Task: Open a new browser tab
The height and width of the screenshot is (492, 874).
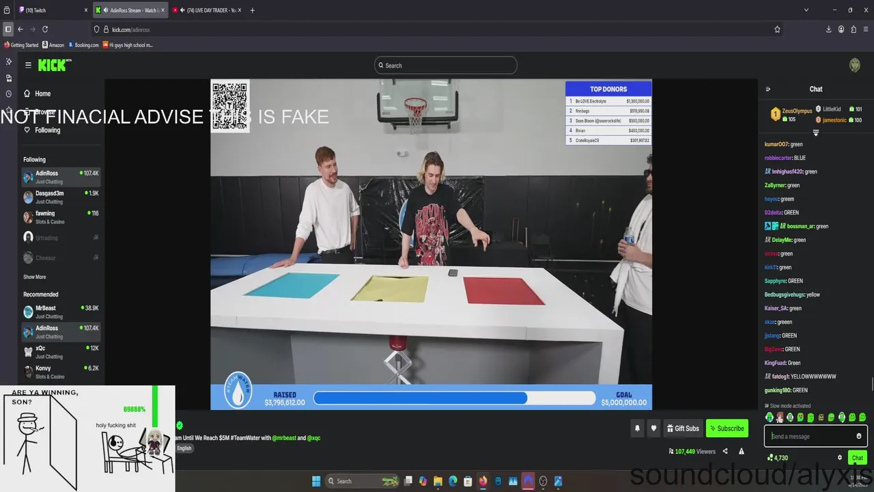Action: tap(253, 10)
